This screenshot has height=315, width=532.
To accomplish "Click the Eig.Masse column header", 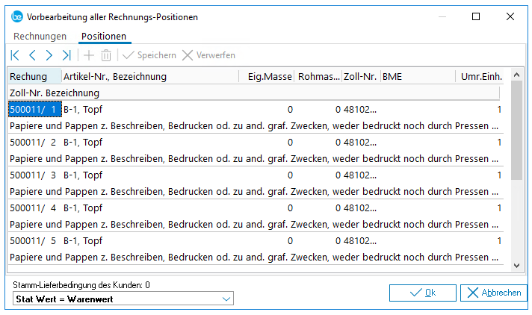I will 270,76.
